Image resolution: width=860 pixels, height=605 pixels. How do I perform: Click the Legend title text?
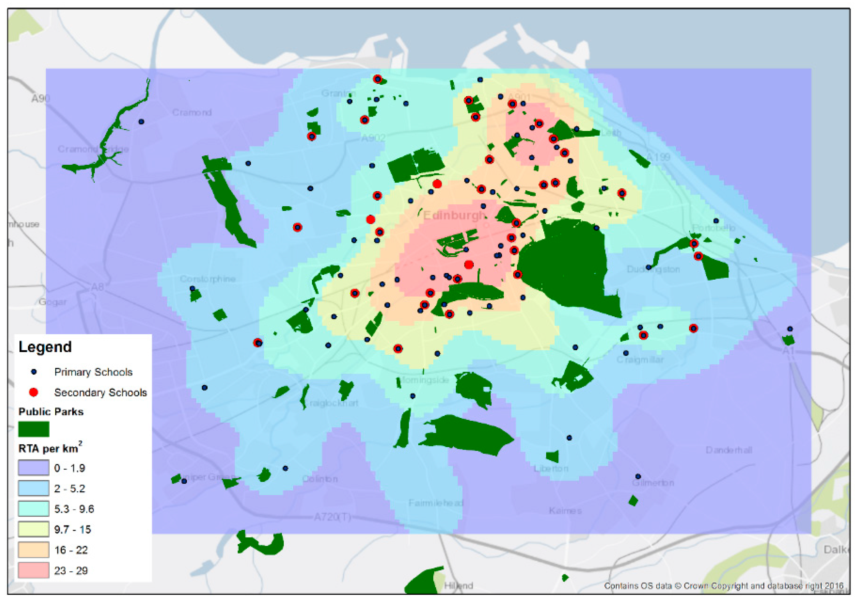[45, 347]
